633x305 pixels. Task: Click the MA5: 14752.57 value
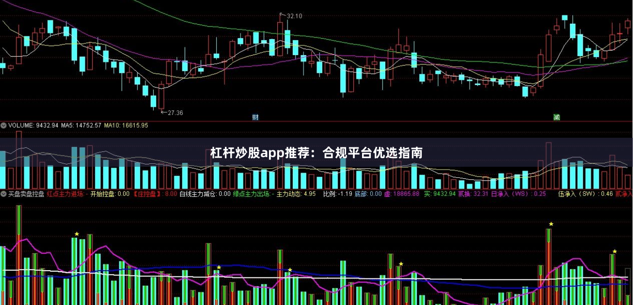81,125
